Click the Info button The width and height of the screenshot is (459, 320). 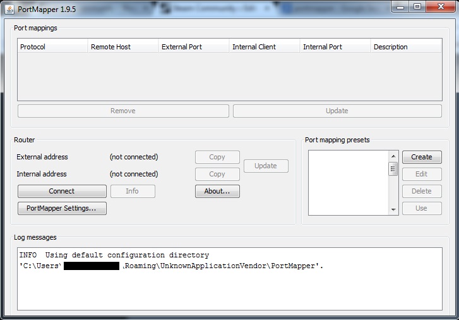point(133,191)
